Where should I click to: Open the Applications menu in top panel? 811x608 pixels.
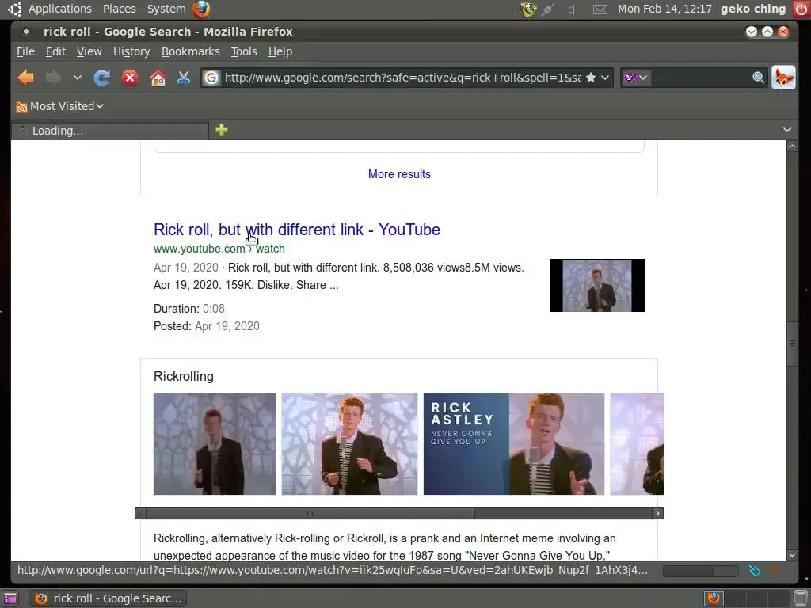60,9
